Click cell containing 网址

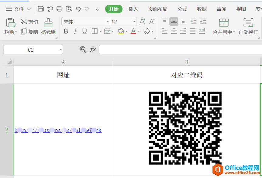point(63,75)
